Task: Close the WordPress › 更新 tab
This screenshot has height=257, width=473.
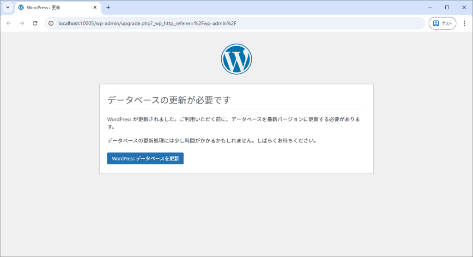Action: point(95,8)
